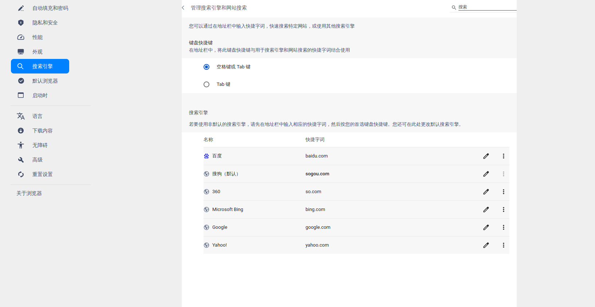Open 重置设置 page
The image size is (595, 307).
click(x=40, y=174)
